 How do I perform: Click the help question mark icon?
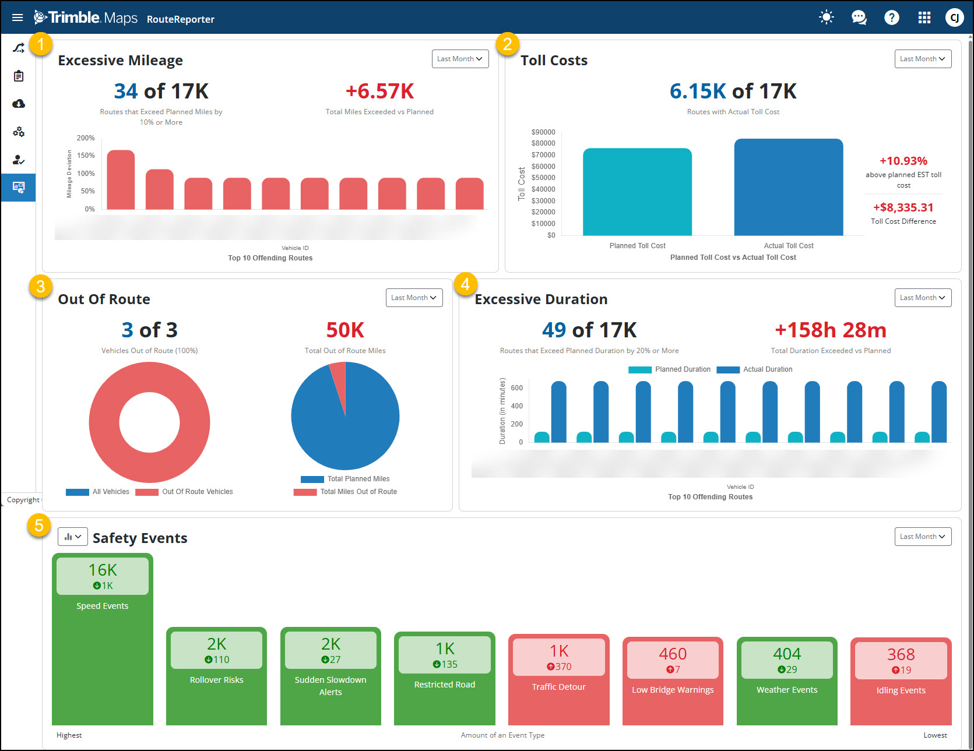[x=891, y=17]
